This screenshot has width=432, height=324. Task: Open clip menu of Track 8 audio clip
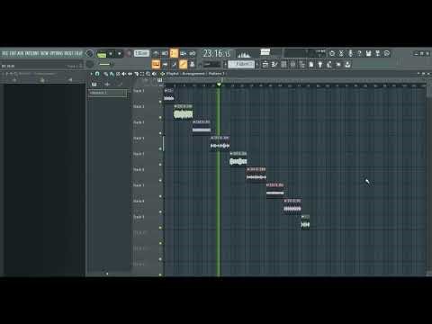(x=285, y=201)
